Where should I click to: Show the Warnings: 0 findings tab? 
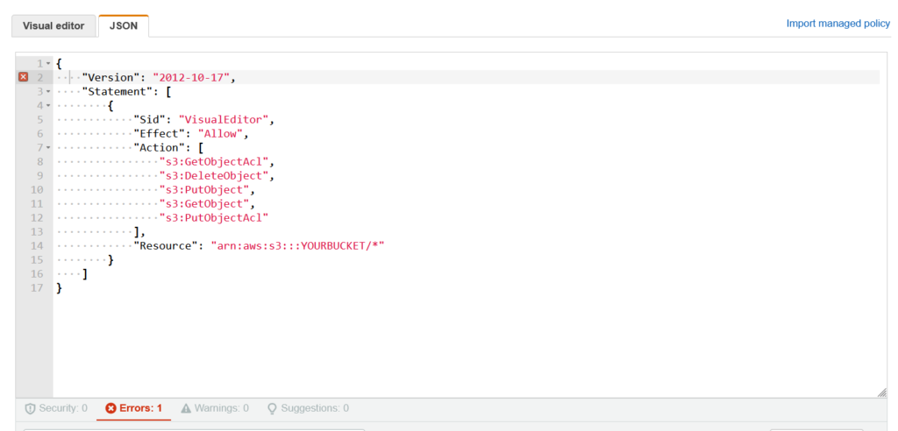pyautogui.click(x=215, y=409)
